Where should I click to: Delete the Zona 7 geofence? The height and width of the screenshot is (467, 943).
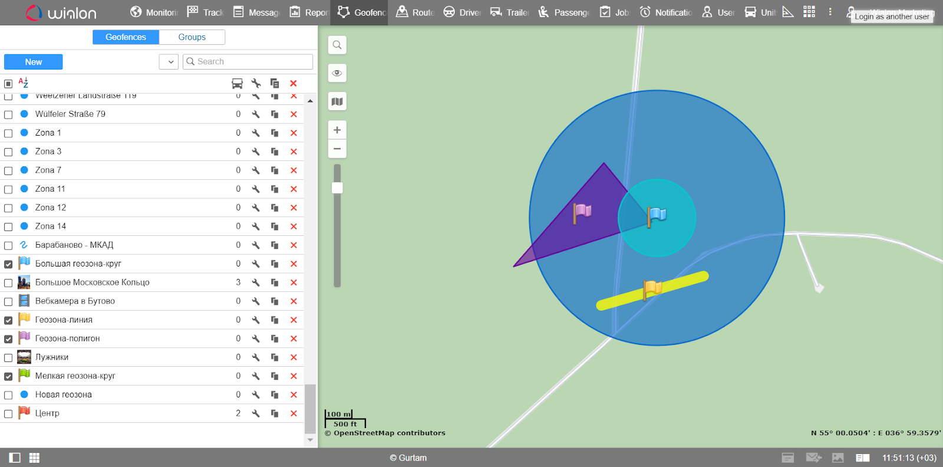coord(294,170)
